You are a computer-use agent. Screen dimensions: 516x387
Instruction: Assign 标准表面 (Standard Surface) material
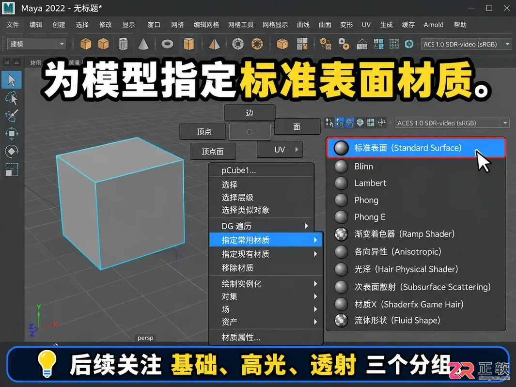[x=416, y=148]
